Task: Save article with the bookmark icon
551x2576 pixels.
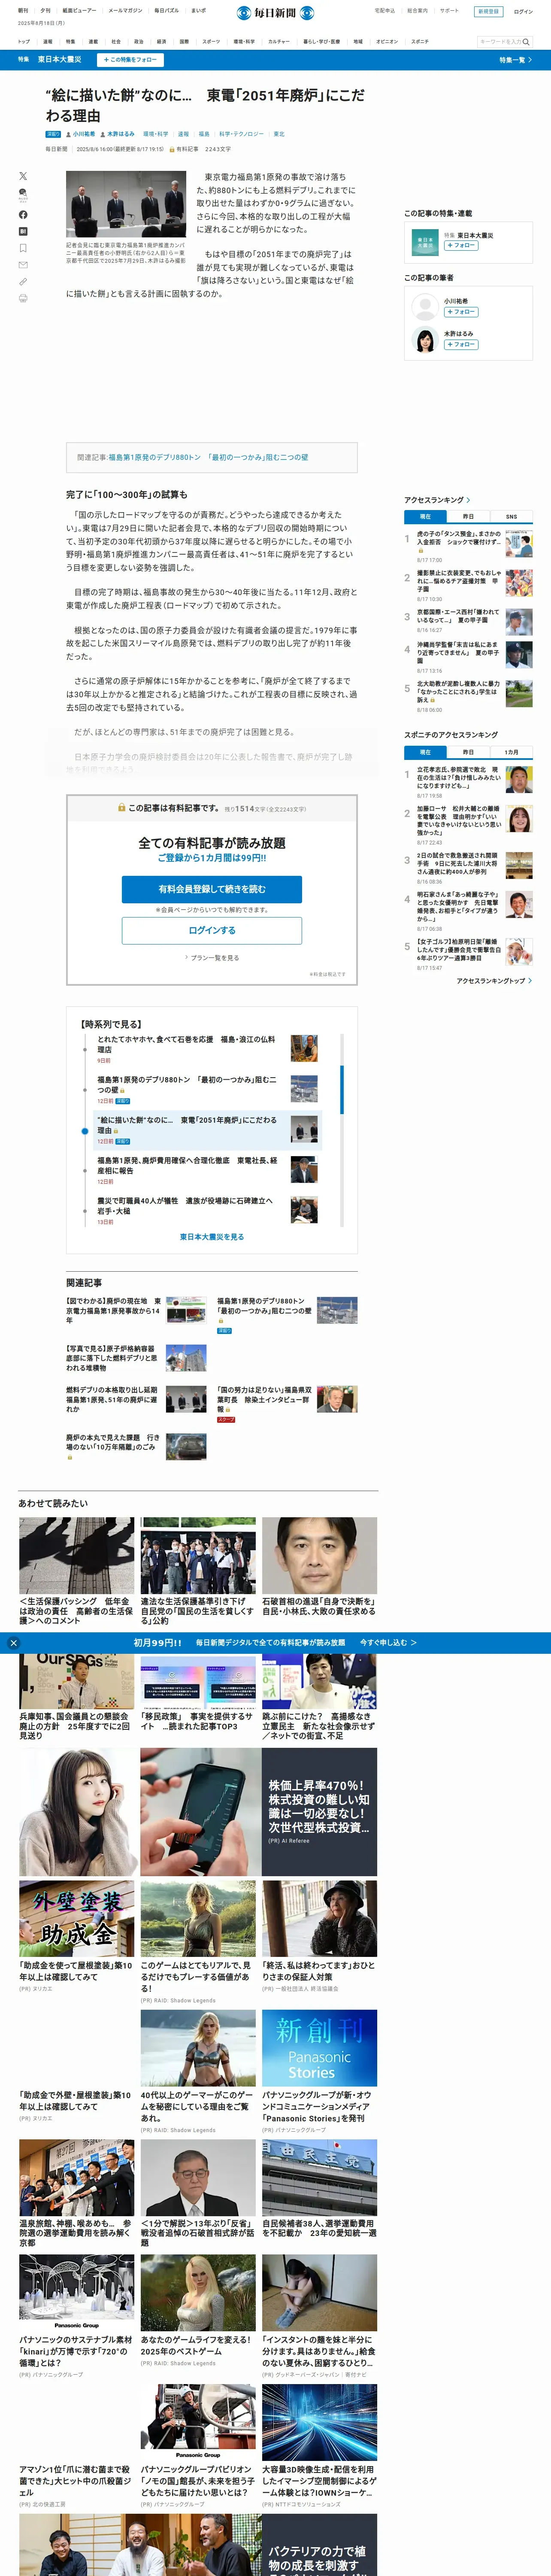Action: tap(23, 248)
